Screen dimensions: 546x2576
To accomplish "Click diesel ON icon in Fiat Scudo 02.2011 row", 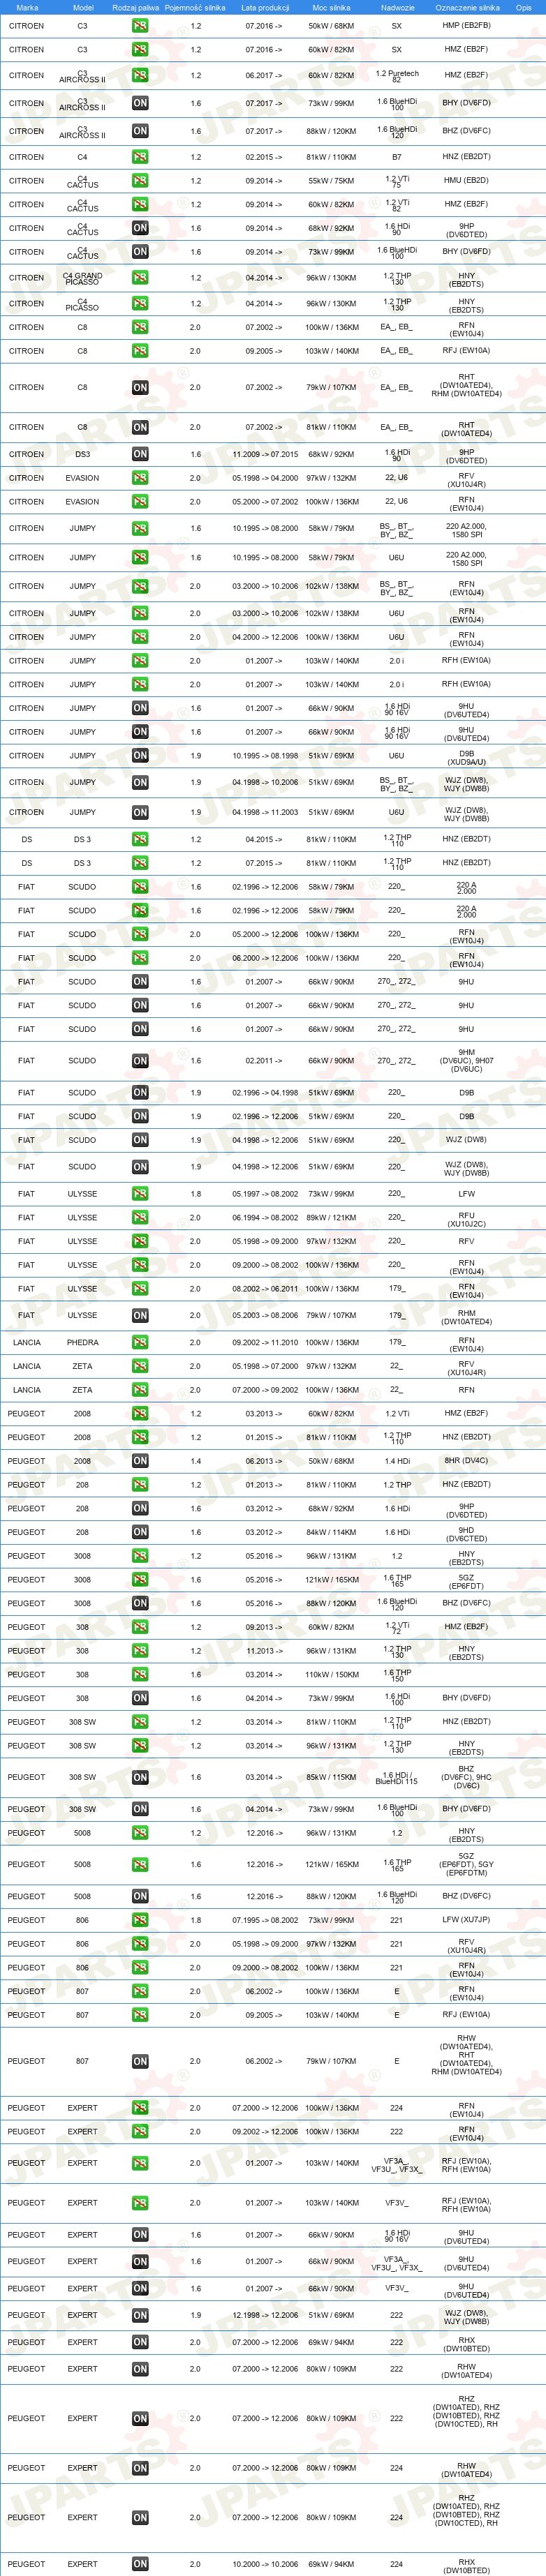I will pyautogui.click(x=140, y=1061).
